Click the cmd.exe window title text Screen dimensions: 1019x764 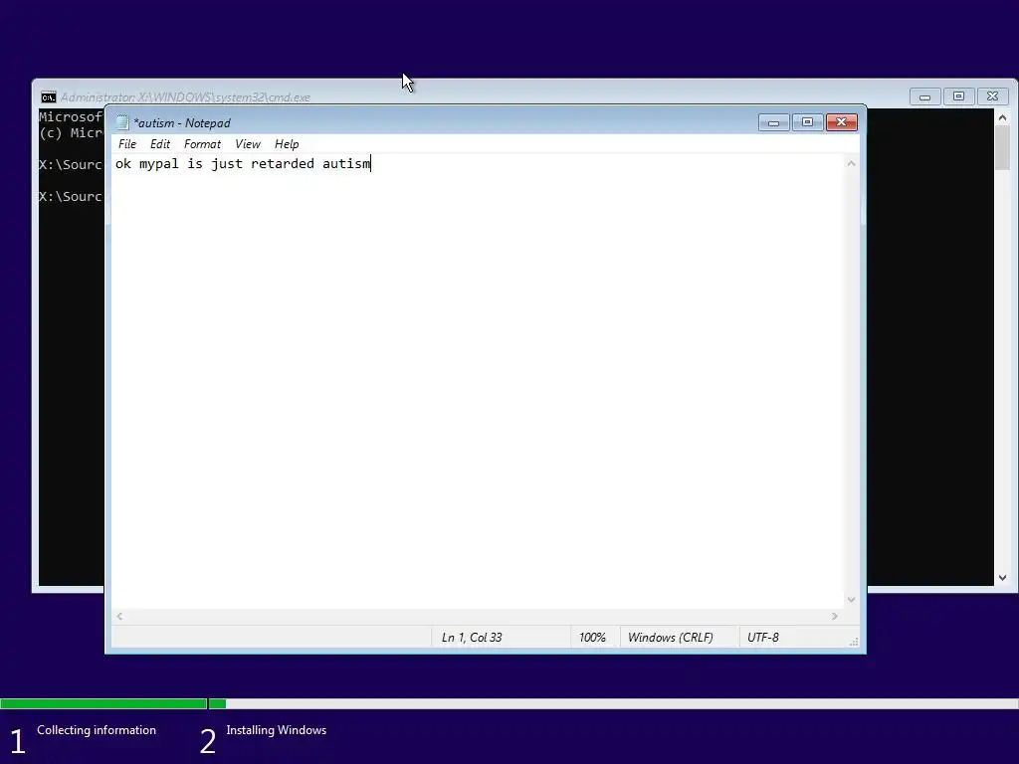click(185, 97)
